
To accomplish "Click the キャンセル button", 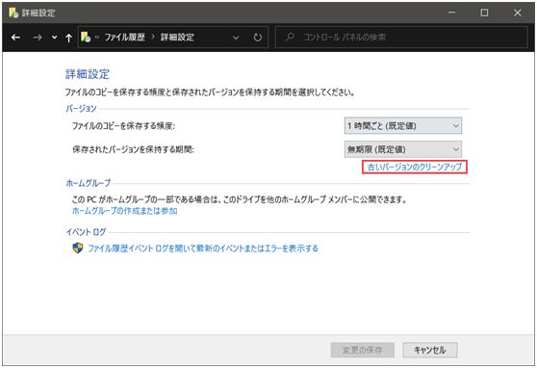I will (x=430, y=350).
